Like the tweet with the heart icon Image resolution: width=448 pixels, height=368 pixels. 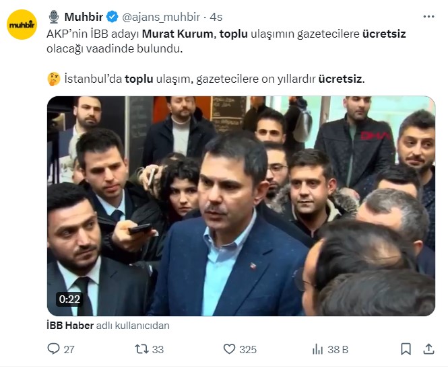[229, 349]
